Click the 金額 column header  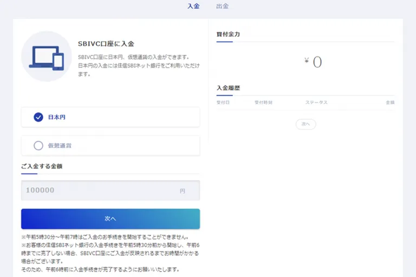(390, 102)
